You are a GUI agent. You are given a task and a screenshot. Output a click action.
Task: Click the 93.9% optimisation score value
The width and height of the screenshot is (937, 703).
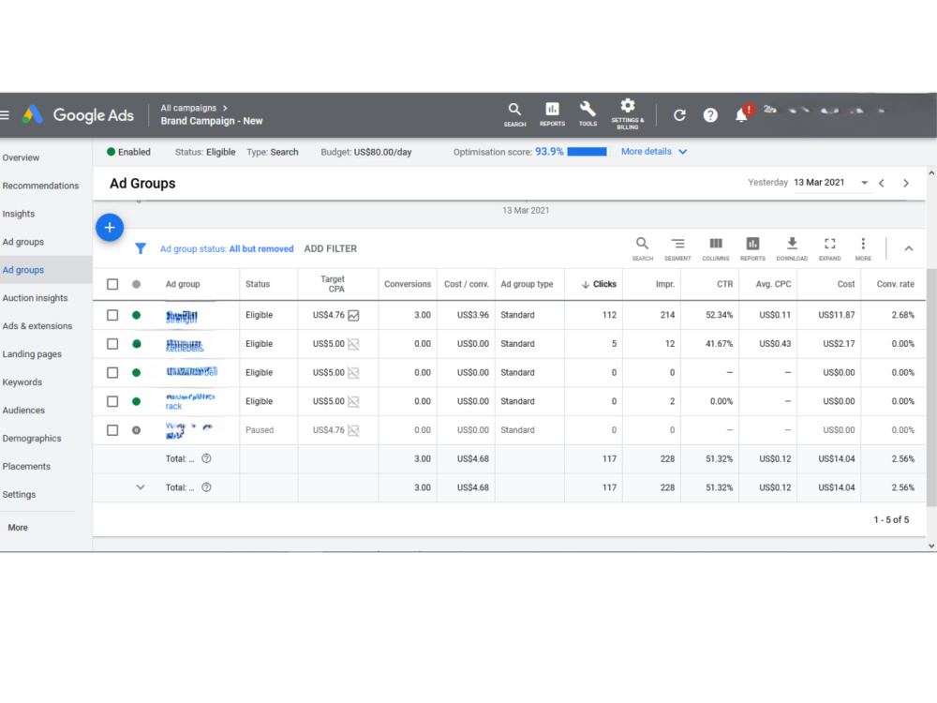click(549, 151)
